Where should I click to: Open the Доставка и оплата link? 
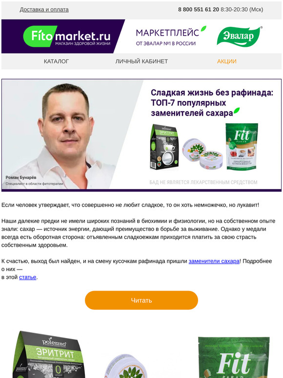[44, 9]
